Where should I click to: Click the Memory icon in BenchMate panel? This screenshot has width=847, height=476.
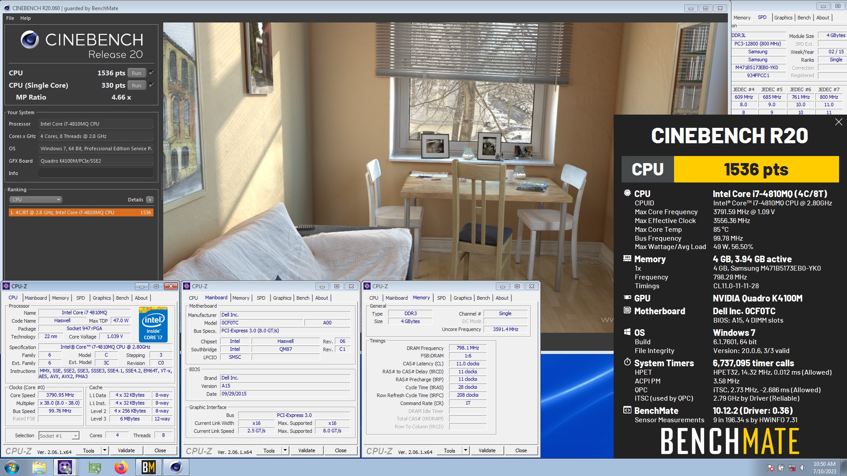pyautogui.click(x=627, y=259)
